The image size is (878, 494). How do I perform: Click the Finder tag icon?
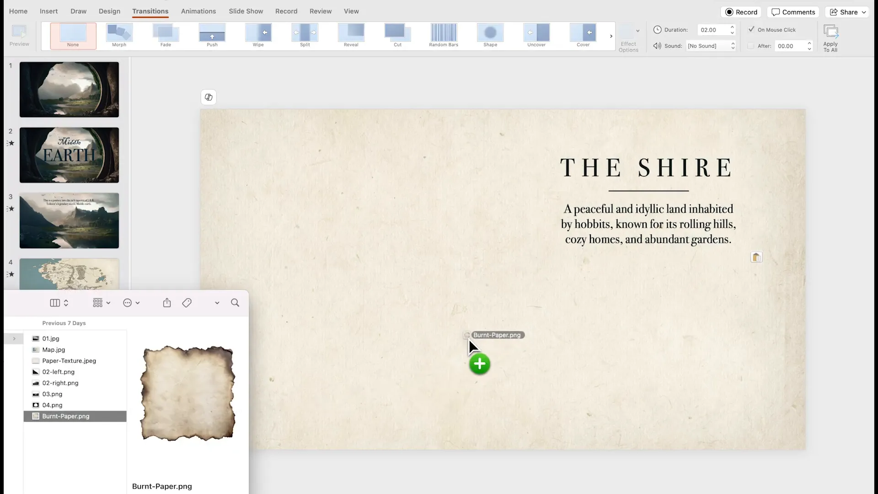(187, 303)
